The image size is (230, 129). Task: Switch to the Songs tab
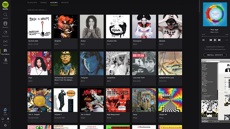(x=44, y=3)
